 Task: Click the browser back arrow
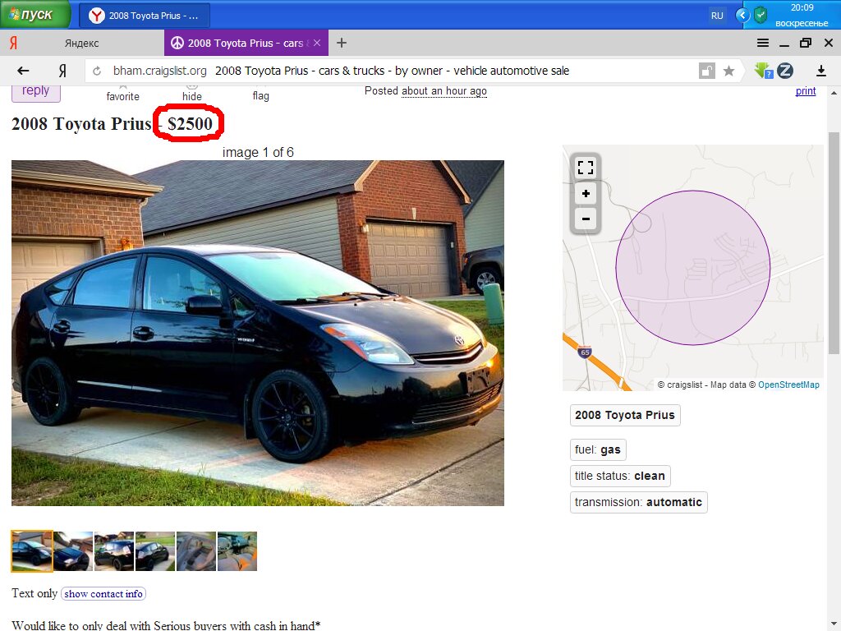click(23, 71)
